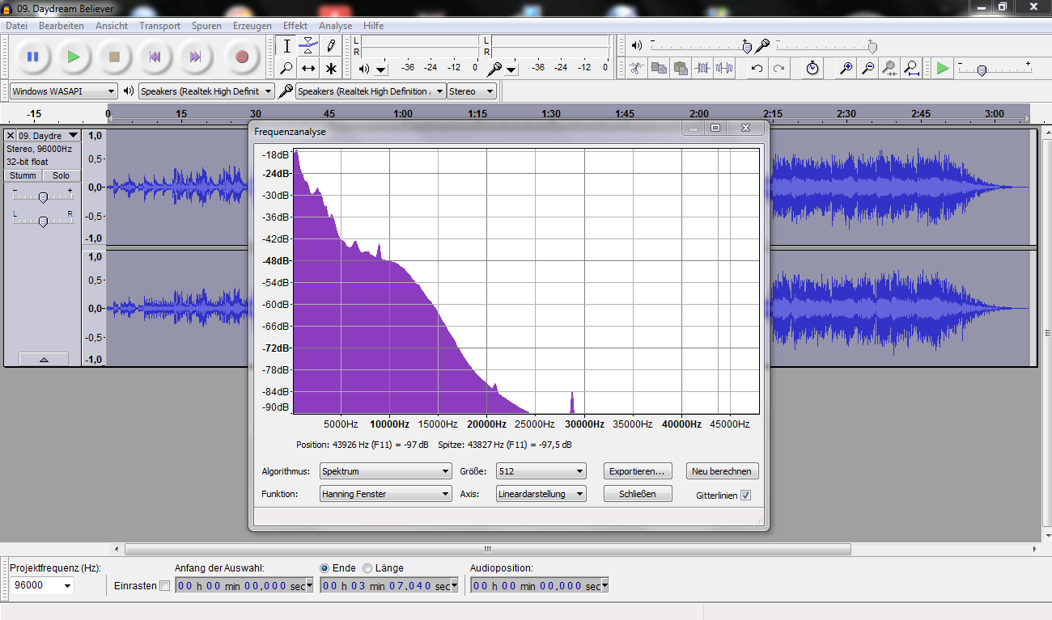Open the Größe dropdown showing 512
This screenshot has width=1052, height=620.
(x=541, y=471)
